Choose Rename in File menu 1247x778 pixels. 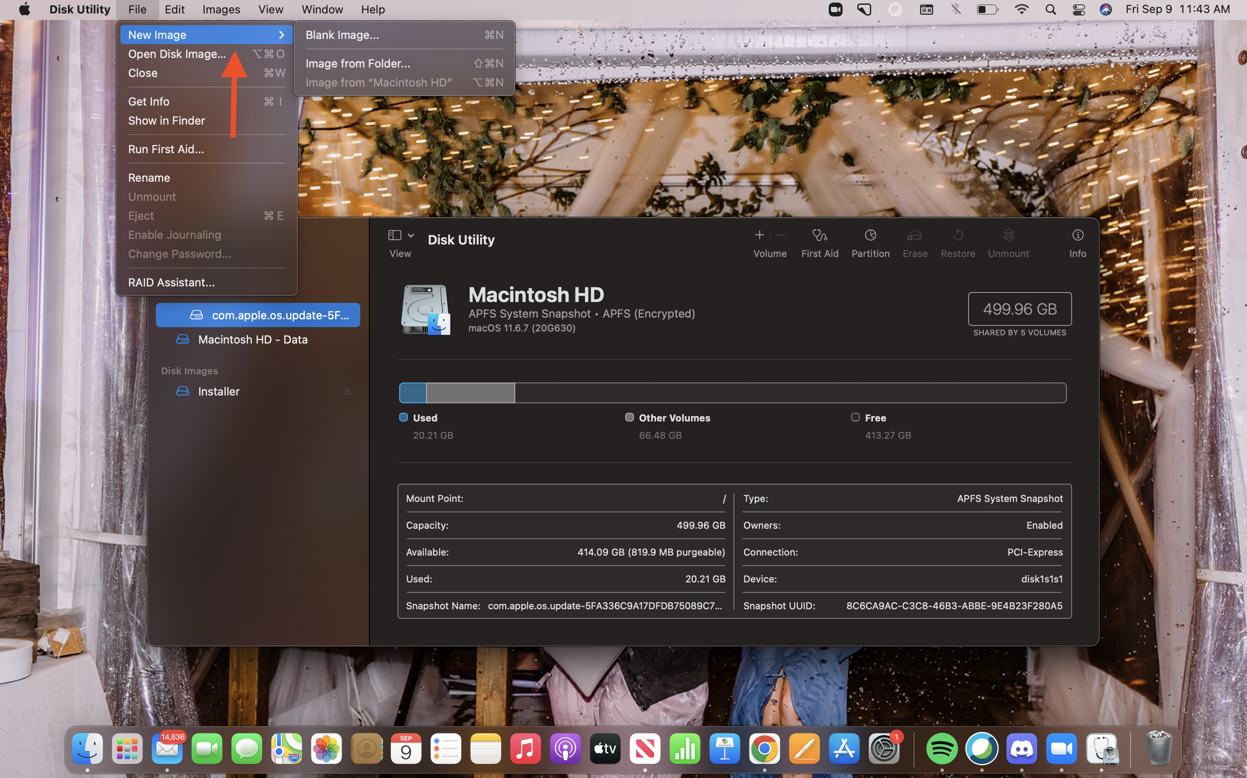tap(207, 177)
